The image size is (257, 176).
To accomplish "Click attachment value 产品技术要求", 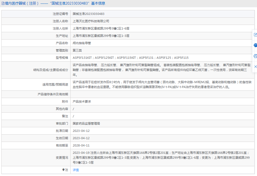I will point(82,102).
